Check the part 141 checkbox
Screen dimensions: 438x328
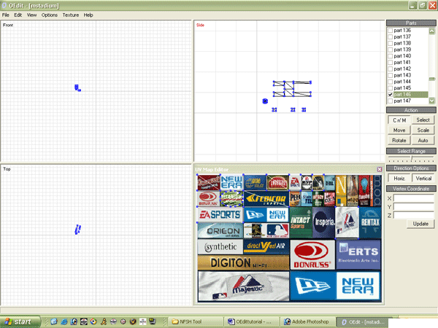(x=391, y=63)
